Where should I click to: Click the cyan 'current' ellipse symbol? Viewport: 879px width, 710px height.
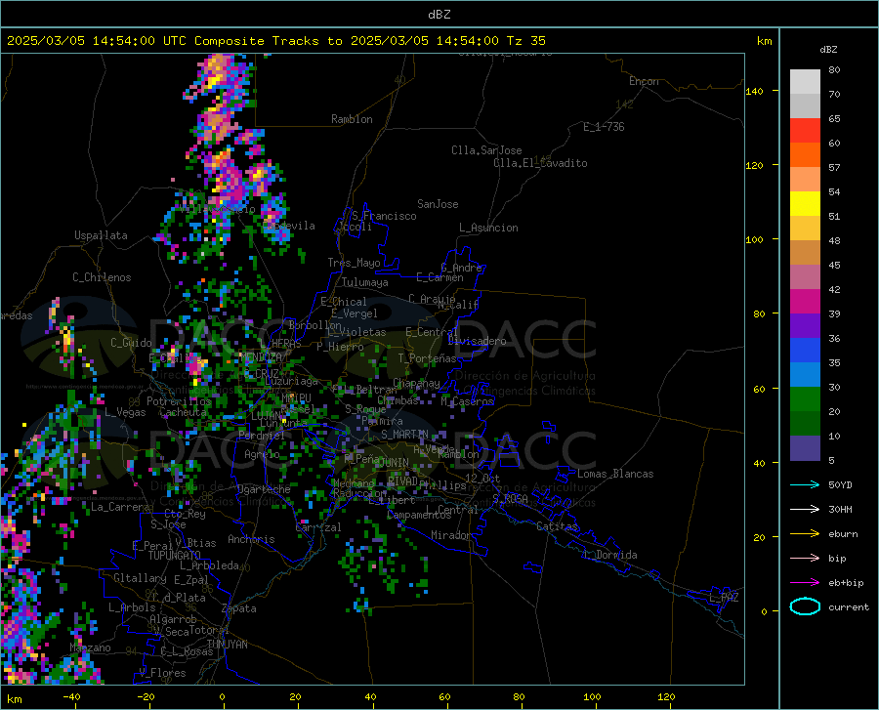click(x=805, y=606)
